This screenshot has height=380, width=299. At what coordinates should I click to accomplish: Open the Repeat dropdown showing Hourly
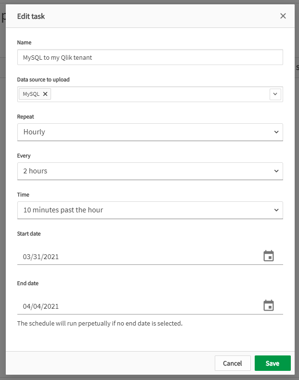point(150,132)
